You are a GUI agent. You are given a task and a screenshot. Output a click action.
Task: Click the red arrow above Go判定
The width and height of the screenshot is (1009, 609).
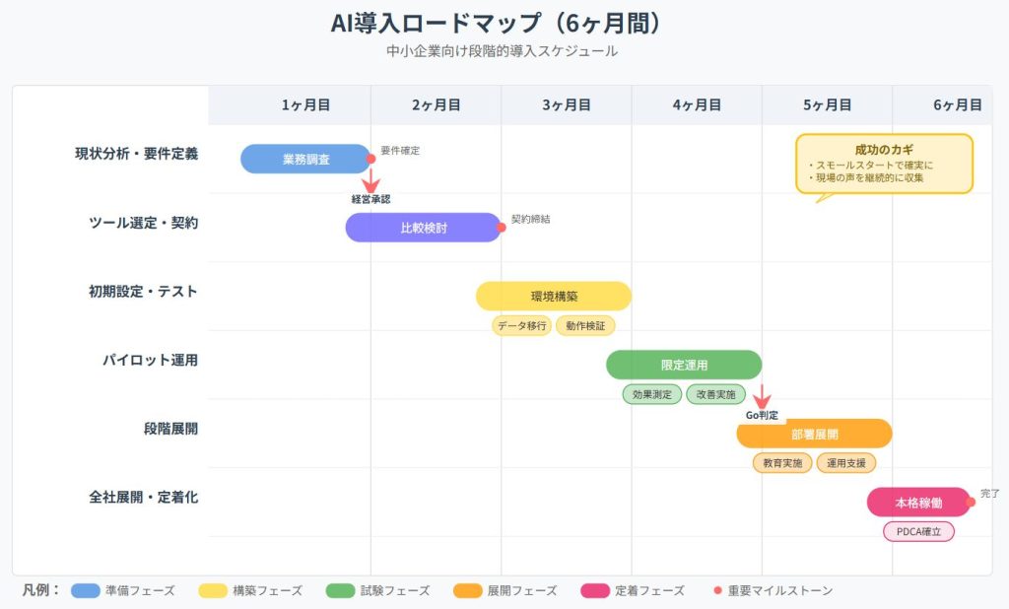point(761,397)
